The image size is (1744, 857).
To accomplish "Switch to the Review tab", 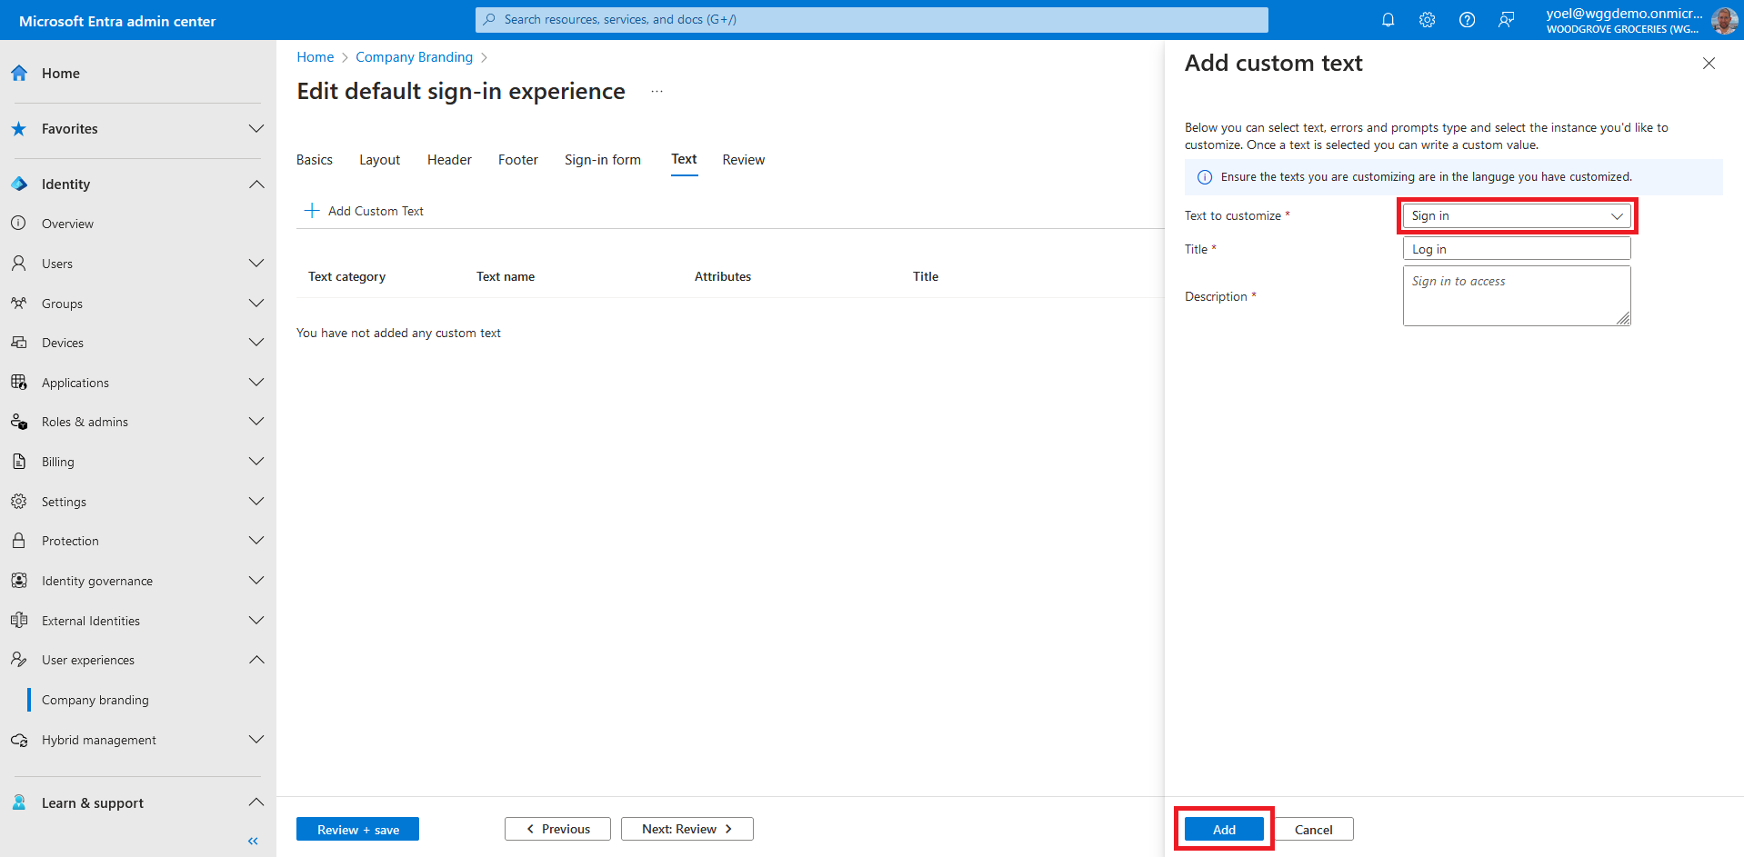I will 743,160.
